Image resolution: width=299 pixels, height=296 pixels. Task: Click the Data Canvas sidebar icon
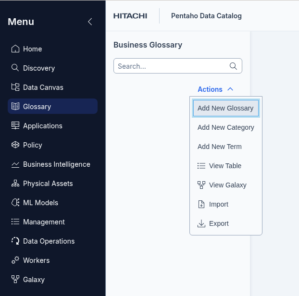15,87
